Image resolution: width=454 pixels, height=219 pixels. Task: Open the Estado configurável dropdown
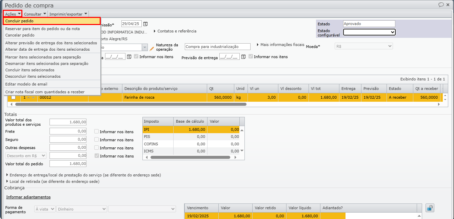[369, 32]
